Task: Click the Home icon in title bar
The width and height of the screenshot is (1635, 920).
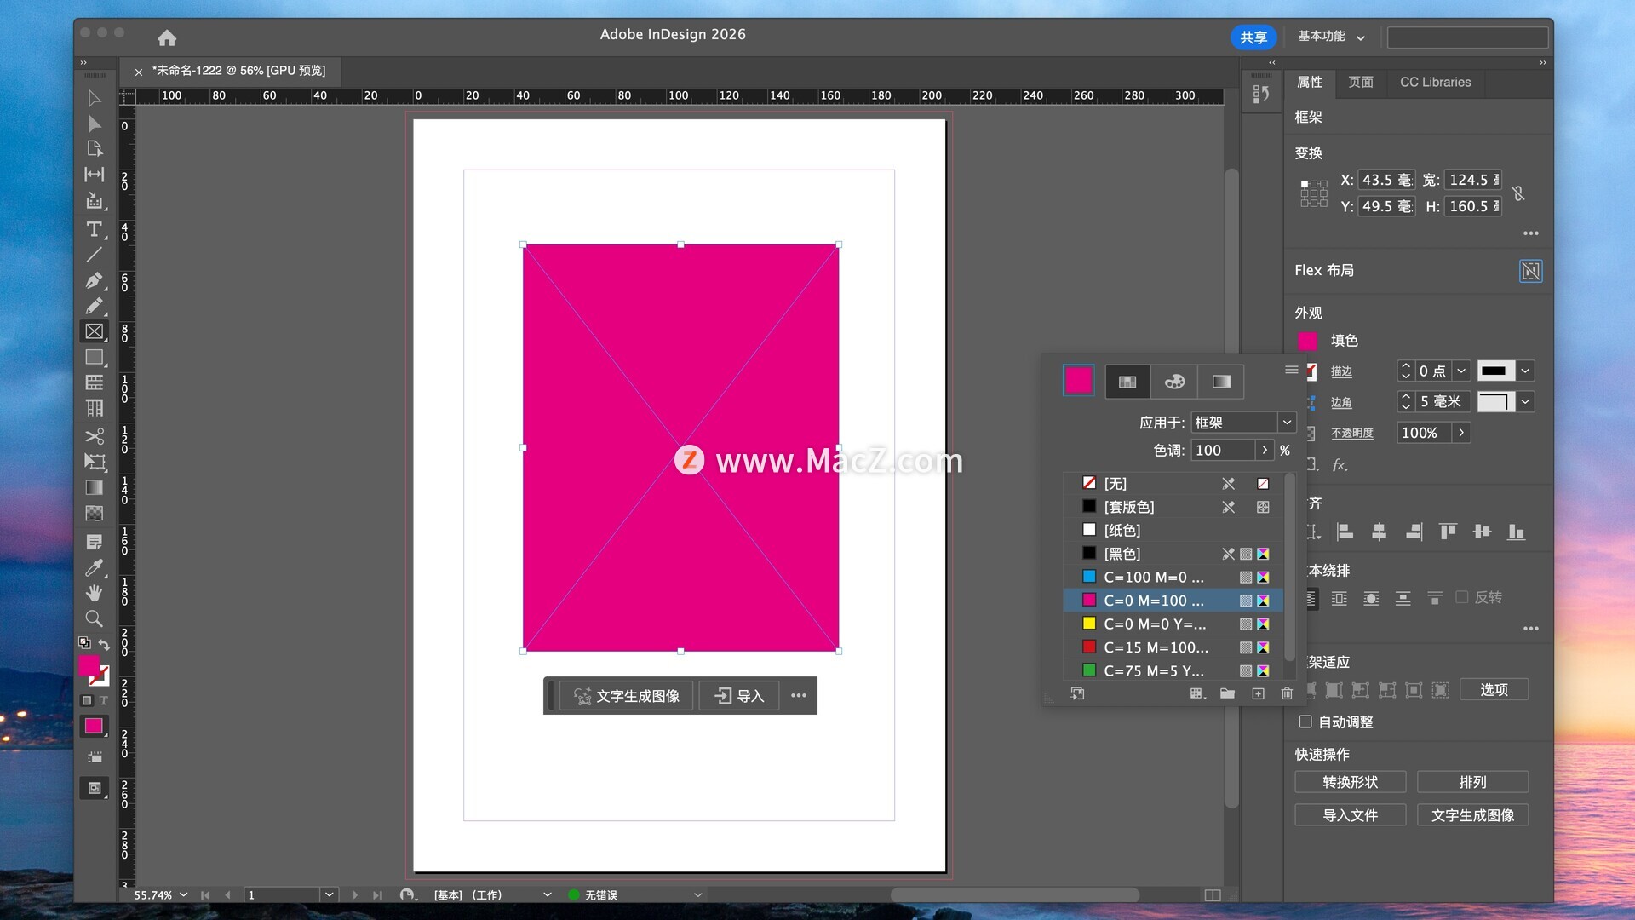Action: 167,37
